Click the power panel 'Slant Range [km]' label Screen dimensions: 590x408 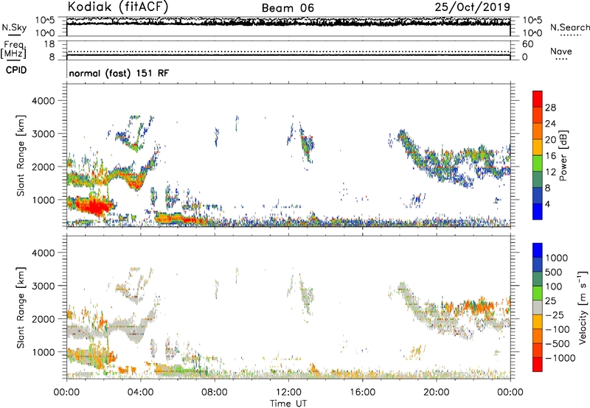(21, 155)
